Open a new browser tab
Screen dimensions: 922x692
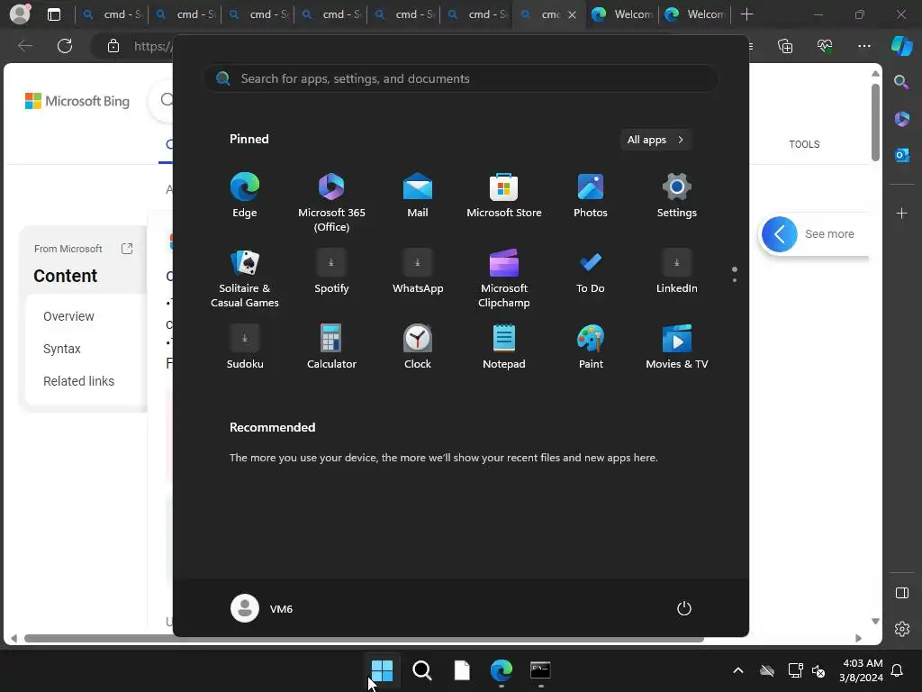point(746,14)
